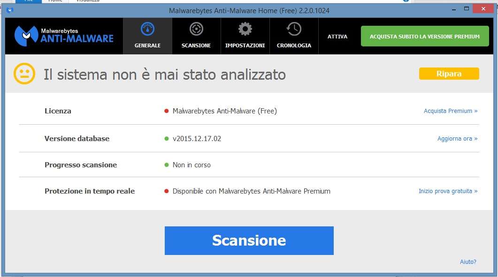Click the red dot beside real-time protection status

point(166,191)
